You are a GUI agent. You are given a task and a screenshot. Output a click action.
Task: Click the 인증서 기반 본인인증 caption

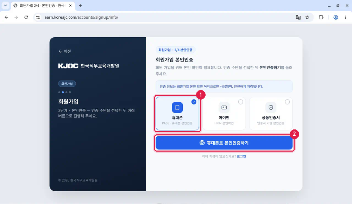click(x=271, y=123)
